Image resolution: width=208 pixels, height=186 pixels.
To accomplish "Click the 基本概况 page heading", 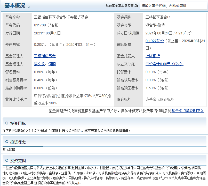I will [15, 6].
